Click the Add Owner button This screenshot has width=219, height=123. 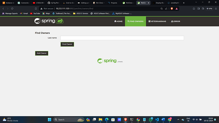[x=42, y=53]
